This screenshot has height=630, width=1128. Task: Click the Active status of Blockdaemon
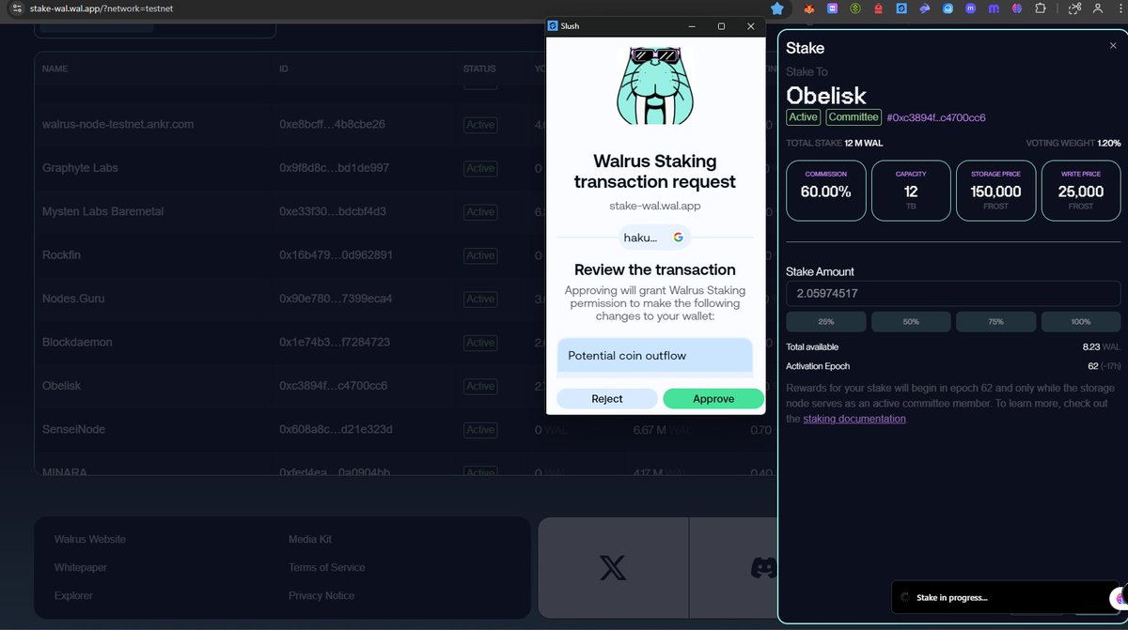click(480, 343)
